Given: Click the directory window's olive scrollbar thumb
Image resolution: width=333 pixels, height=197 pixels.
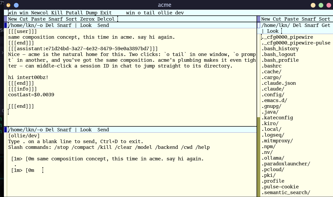Looking at the screenshot, I should coord(259,157).
